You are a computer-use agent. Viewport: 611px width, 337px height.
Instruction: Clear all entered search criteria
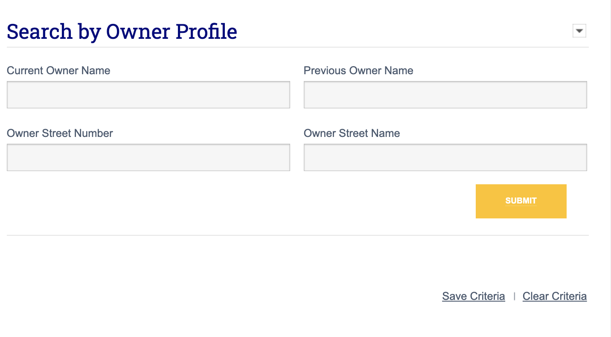[x=555, y=296]
